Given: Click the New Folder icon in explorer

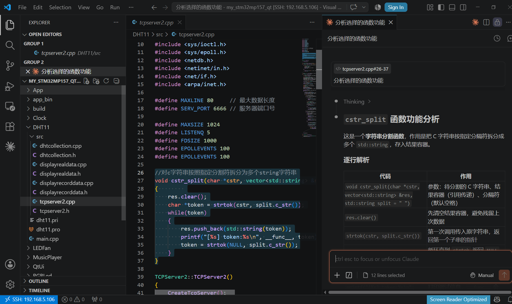Looking at the screenshot, I should click(96, 81).
